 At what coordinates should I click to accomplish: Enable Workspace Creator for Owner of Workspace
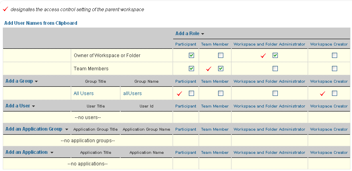pyautogui.click(x=334, y=56)
